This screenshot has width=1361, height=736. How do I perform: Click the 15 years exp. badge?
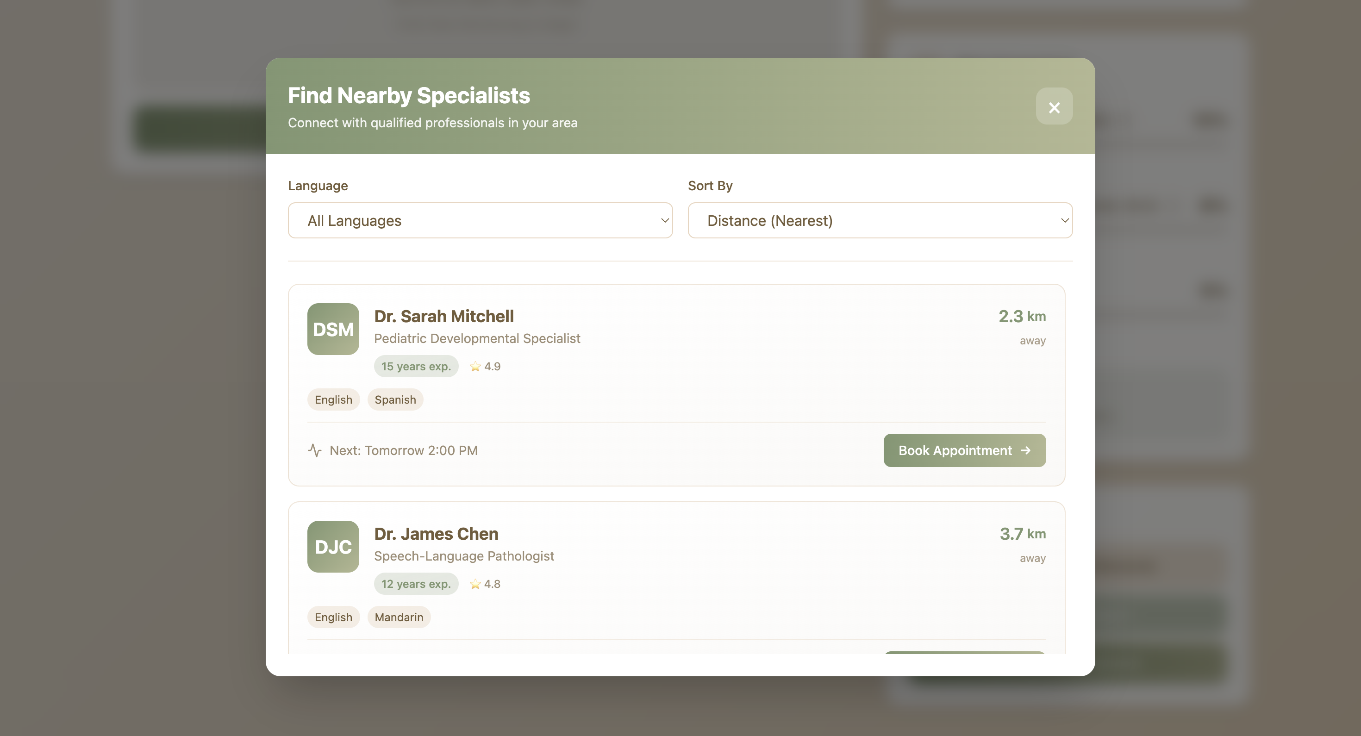click(416, 367)
